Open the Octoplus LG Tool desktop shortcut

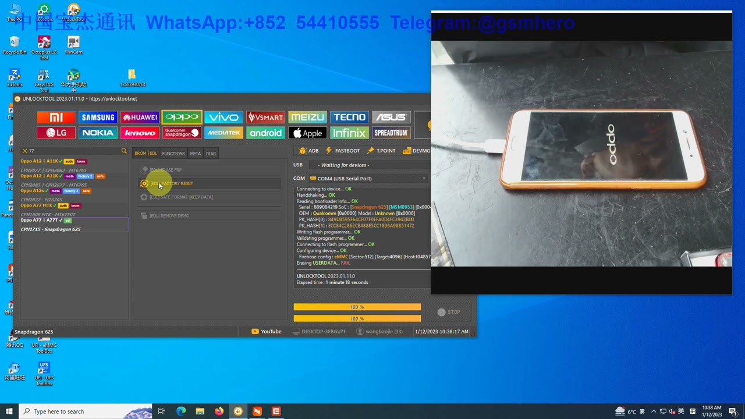(44, 47)
